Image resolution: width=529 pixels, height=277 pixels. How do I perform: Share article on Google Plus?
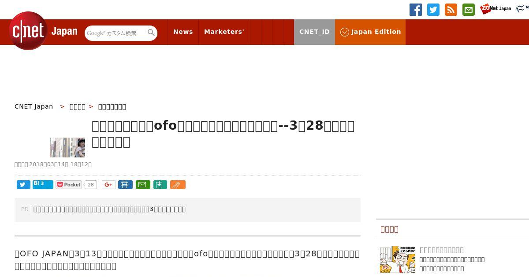(109, 185)
